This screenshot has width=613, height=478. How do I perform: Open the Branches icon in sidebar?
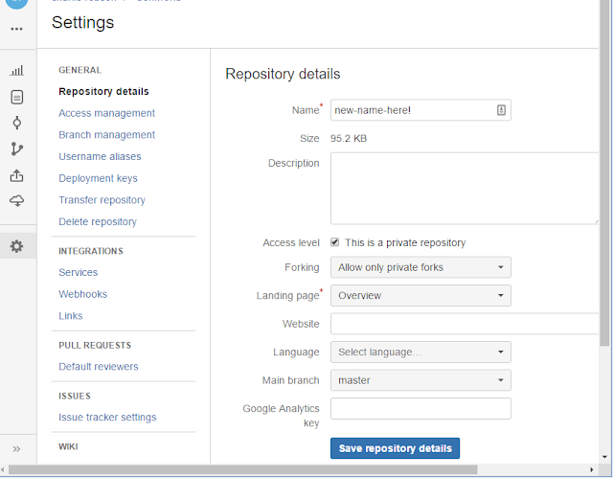16,148
